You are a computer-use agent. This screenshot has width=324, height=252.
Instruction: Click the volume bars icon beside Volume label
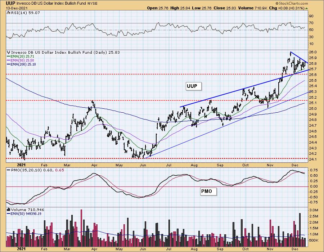click(9, 210)
